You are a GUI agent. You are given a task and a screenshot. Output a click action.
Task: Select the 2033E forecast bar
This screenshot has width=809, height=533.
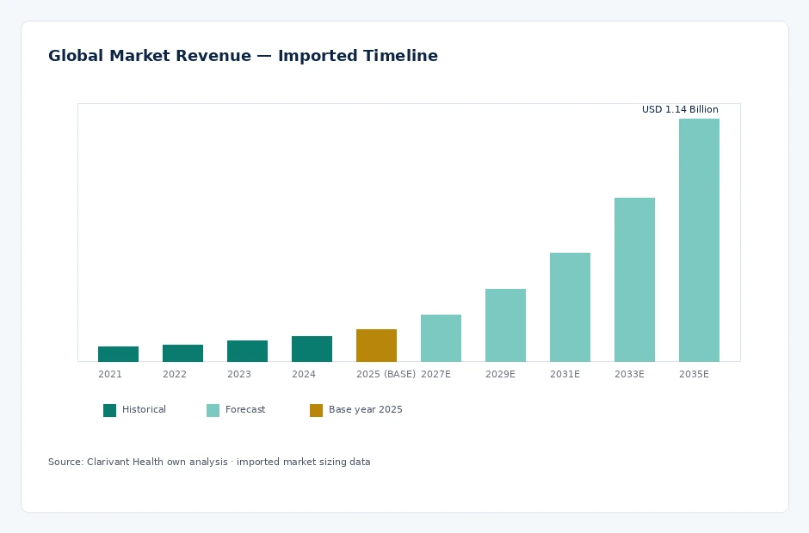pos(634,280)
